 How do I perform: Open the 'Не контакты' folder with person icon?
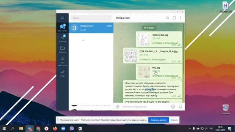[x=62, y=61]
